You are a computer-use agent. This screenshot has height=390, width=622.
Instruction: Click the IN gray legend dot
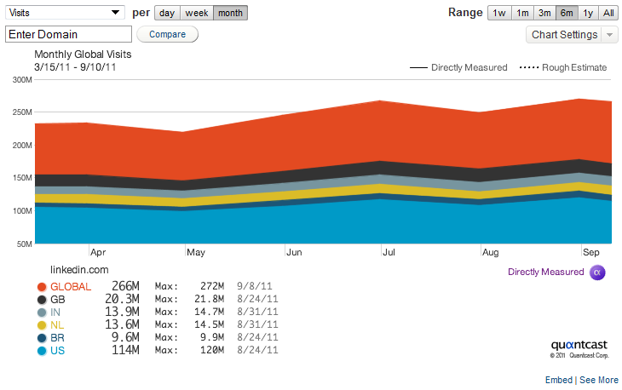point(42,313)
